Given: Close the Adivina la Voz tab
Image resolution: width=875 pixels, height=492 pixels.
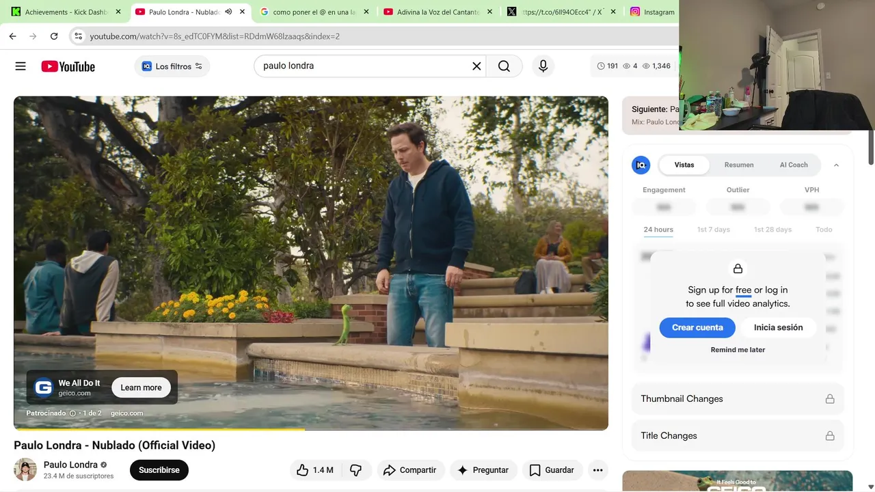Looking at the screenshot, I should click(489, 12).
